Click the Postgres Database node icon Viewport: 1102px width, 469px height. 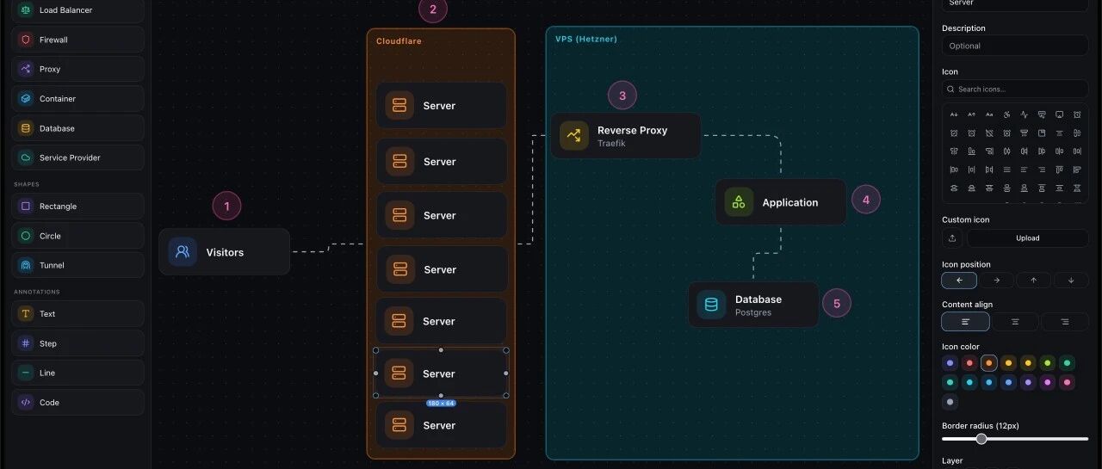pos(711,305)
